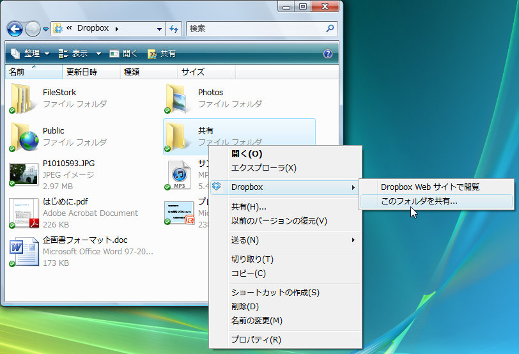Click the FileStork folder name text

[x=59, y=92]
